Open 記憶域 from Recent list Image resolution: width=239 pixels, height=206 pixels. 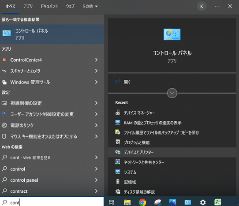pos(130,182)
